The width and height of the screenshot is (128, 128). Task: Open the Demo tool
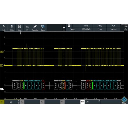pyautogui.click(x=43, y=28)
